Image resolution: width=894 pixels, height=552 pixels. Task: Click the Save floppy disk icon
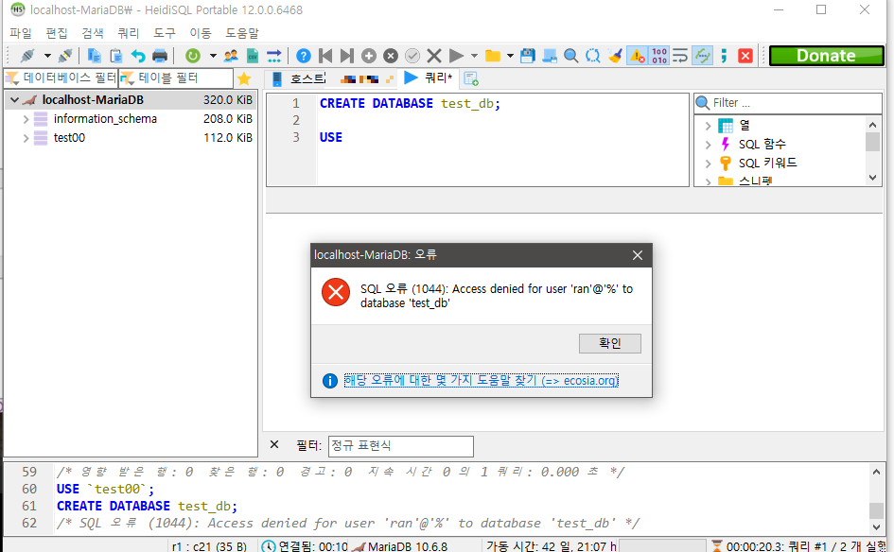coord(528,56)
